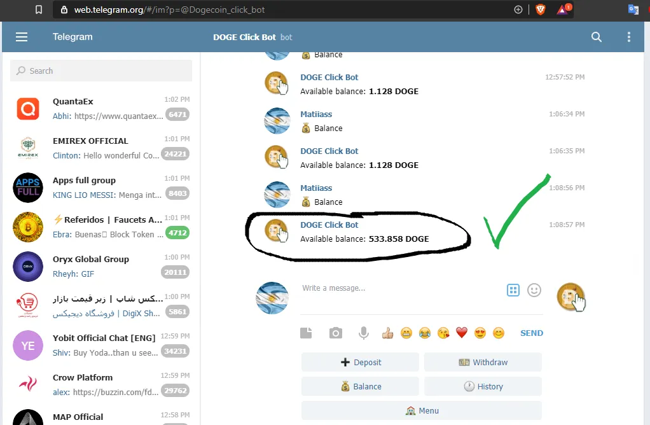Screen dimensions: 650x425
Task: Click Matiiass sender name at 1:06:34 PM
Action: (316, 114)
